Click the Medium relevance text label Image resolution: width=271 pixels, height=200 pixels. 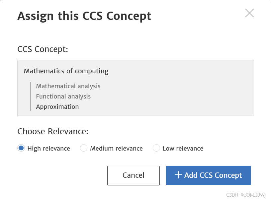point(116,148)
